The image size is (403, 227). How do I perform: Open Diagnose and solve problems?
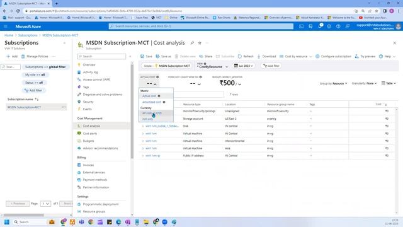[103, 95]
